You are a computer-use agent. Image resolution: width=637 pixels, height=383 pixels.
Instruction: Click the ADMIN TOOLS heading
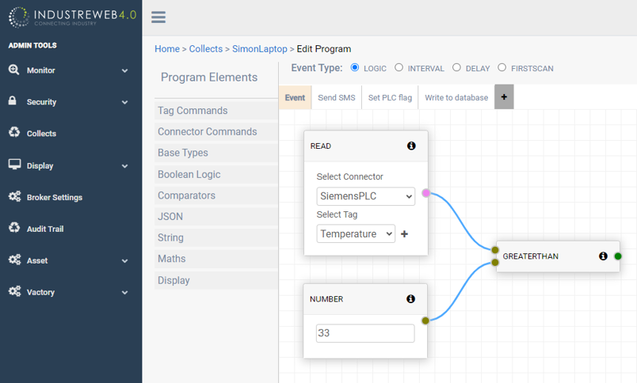point(32,45)
